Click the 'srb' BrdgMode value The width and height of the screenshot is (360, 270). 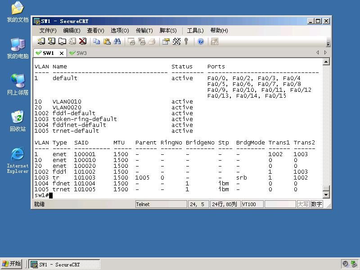(x=242, y=177)
